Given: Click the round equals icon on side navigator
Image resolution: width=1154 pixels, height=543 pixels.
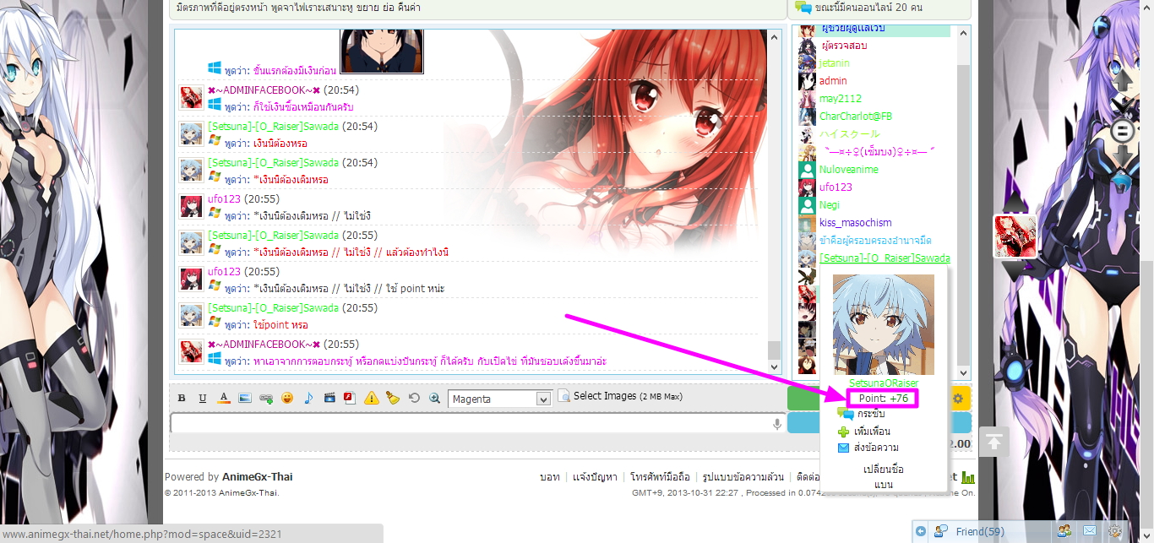Looking at the screenshot, I should pyautogui.click(x=1123, y=131).
